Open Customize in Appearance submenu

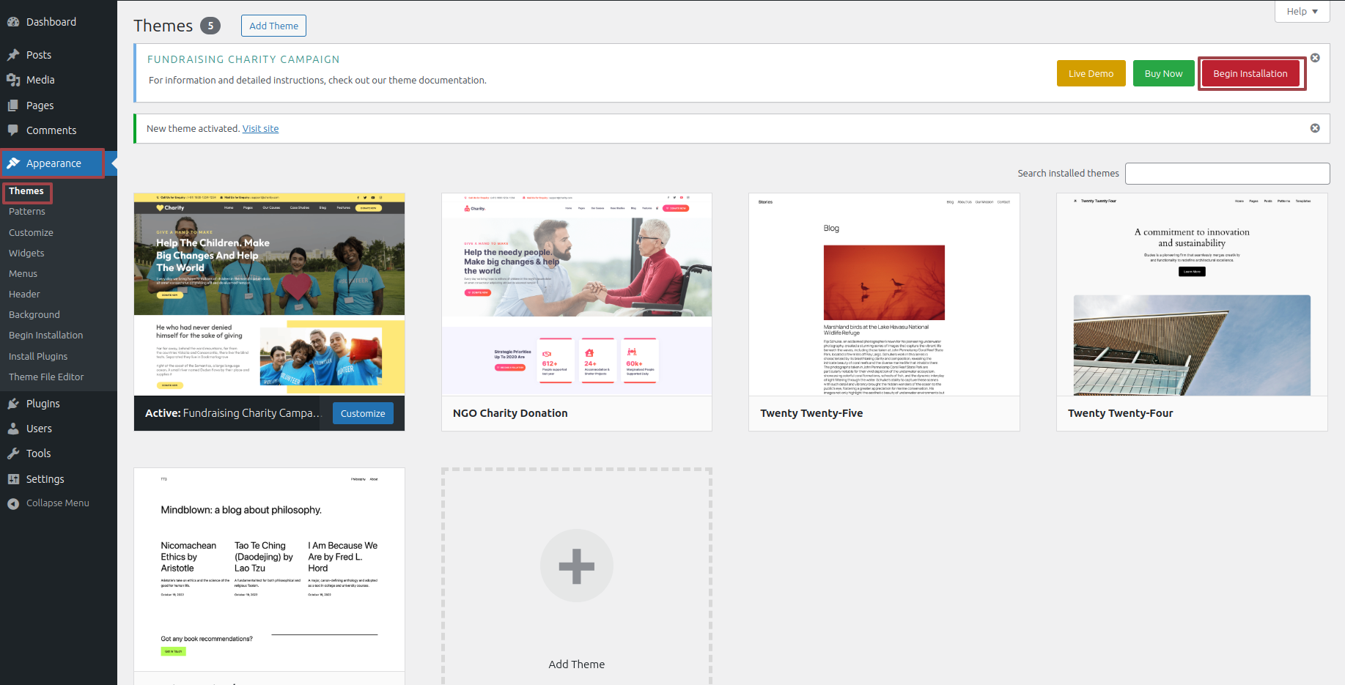(x=31, y=233)
